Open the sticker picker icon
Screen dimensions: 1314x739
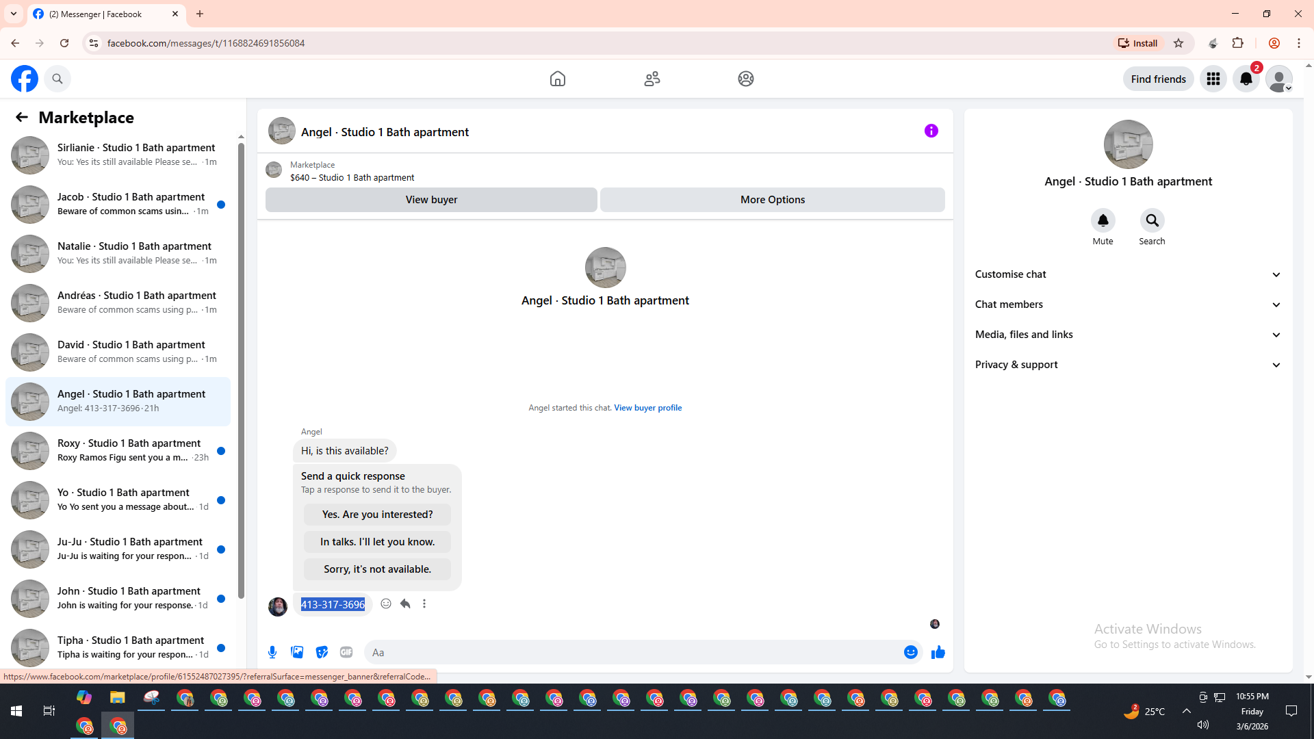[x=322, y=652]
